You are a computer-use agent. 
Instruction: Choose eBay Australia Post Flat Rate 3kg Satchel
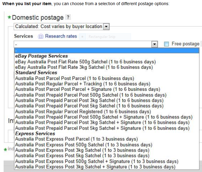point(84,67)
